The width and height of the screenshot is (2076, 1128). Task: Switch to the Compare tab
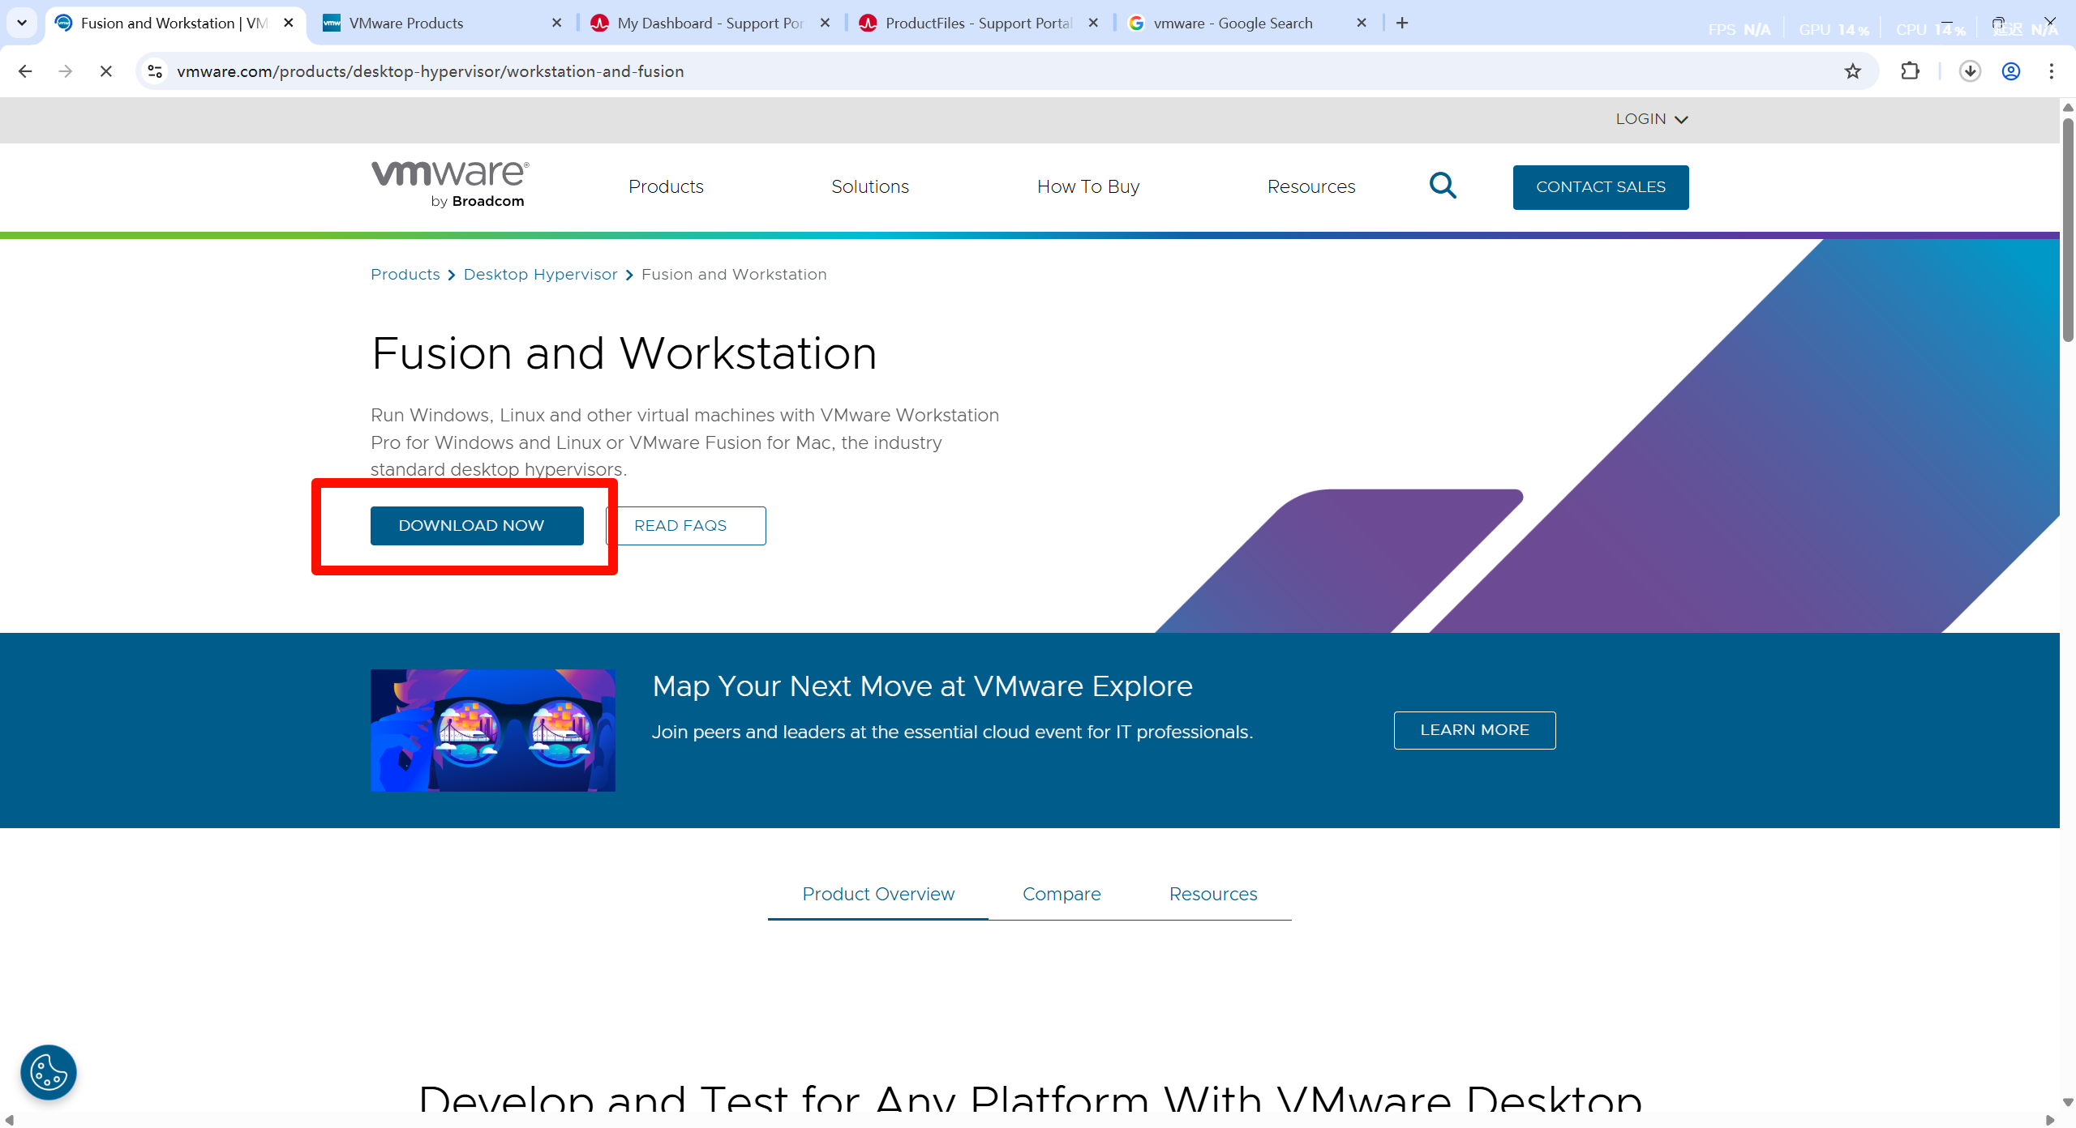pos(1061,894)
